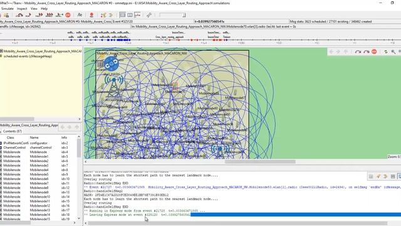This screenshot has height=226, width=401.
Task: Click the log panel's third toolbar icon
Action: click(x=385, y=176)
